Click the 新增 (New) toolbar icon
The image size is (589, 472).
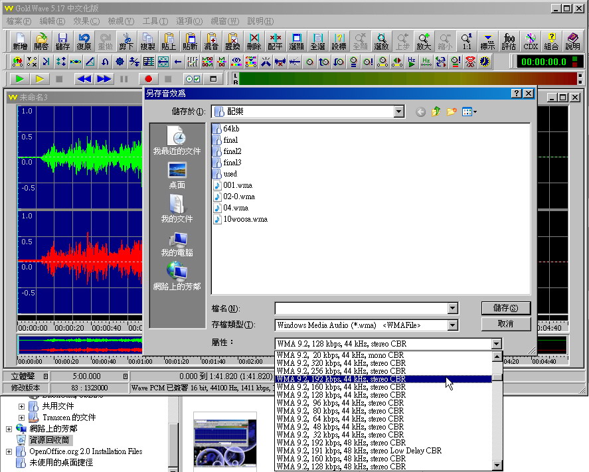point(20,41)
